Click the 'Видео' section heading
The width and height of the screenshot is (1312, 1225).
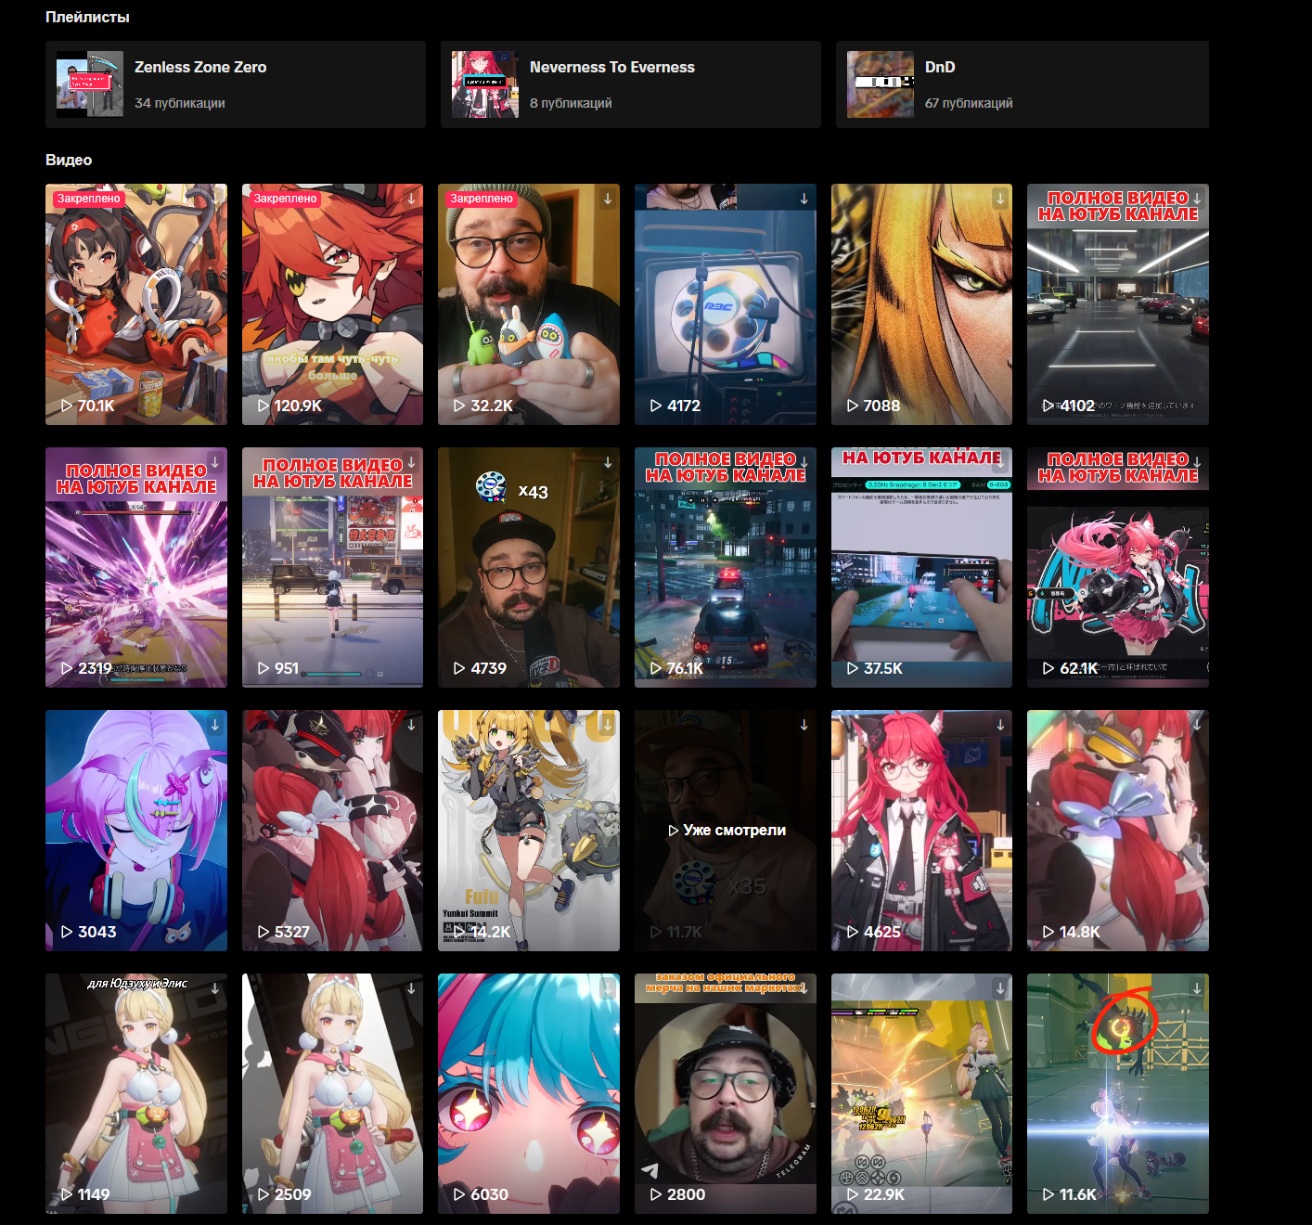tap(69, 160)
